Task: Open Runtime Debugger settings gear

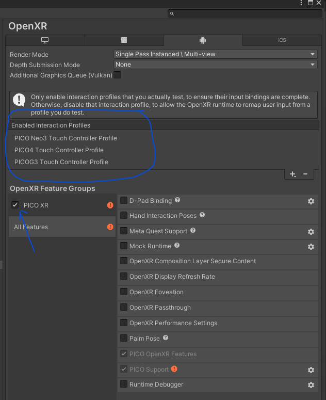Action: tap(311, 385)
